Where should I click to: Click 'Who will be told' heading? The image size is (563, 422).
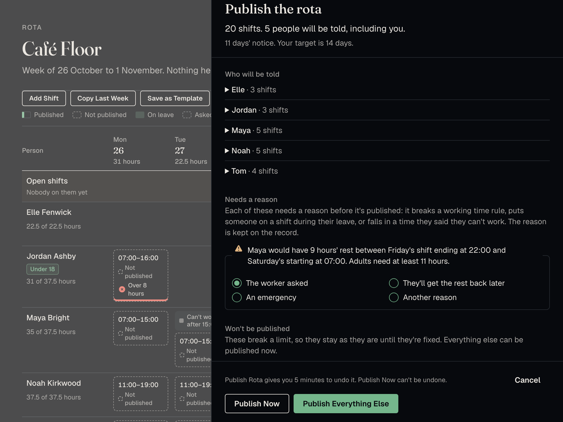click(x=252, y=74)
